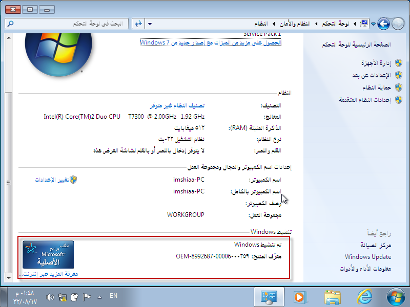Open Windows Update link in sidebar
Image resolution: width=410 pixels, height=307 pixels.
tap(368, 257)
